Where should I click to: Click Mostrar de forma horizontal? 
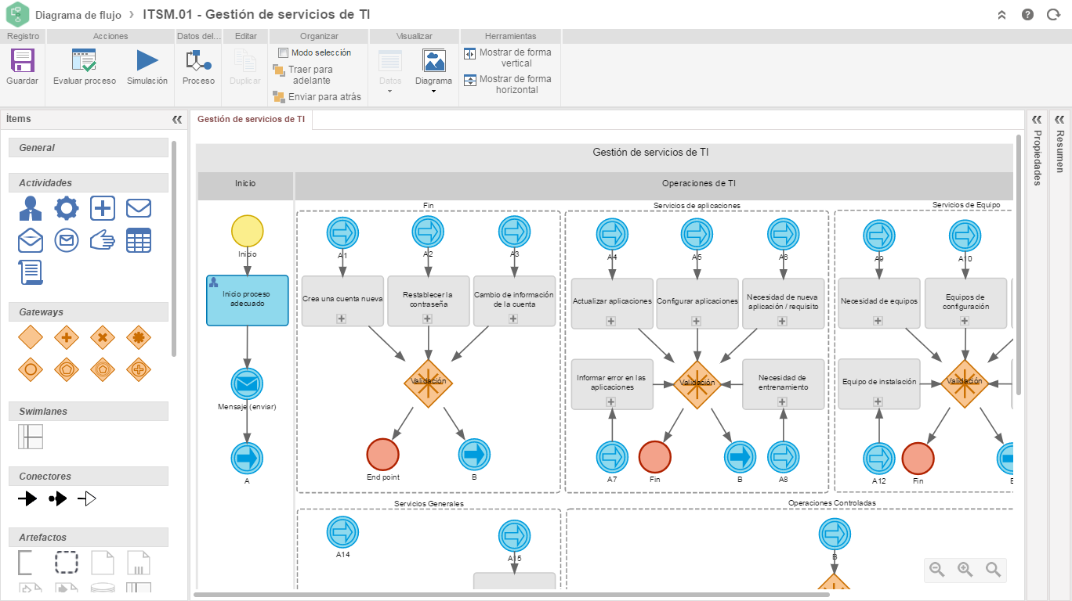coord(508,85)
